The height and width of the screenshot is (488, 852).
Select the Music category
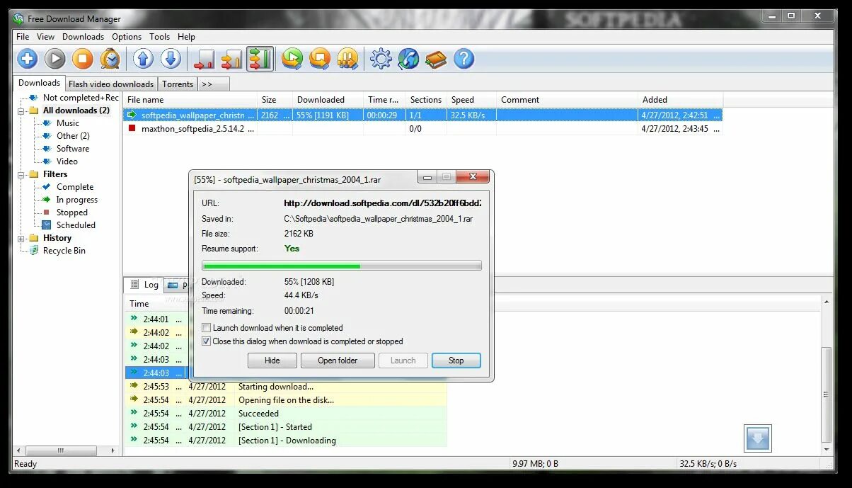click(68, 123)
